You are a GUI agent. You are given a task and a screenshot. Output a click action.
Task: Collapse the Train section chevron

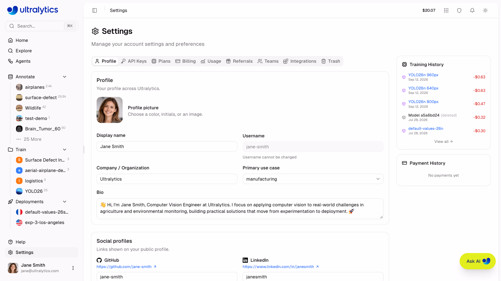65,150
